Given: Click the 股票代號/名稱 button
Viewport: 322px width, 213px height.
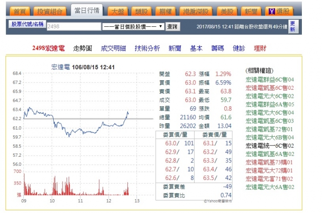Looking at the screenshot, I should [x=27, y=24].
